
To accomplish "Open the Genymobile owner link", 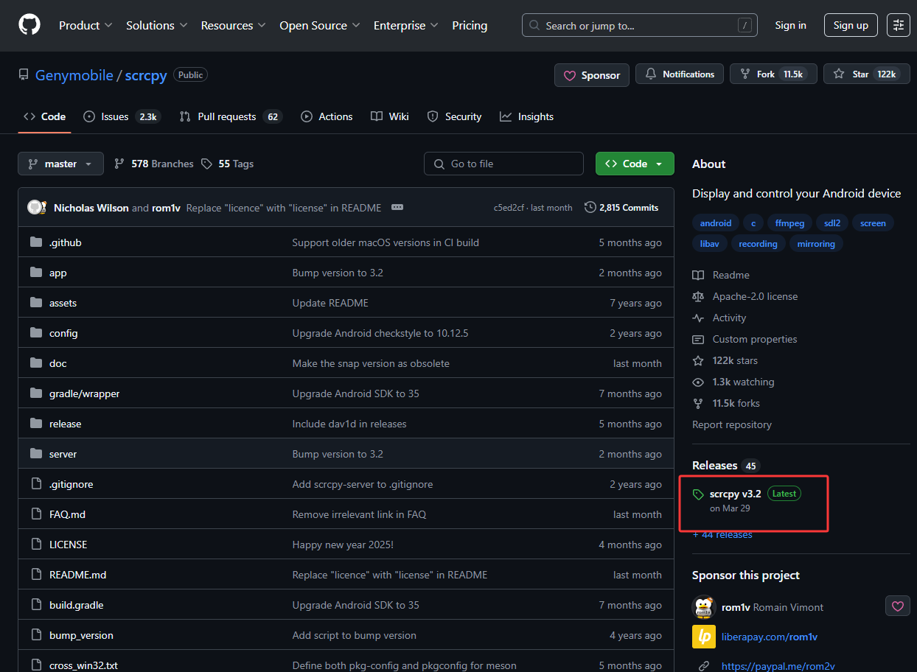I will pos(74,75).
